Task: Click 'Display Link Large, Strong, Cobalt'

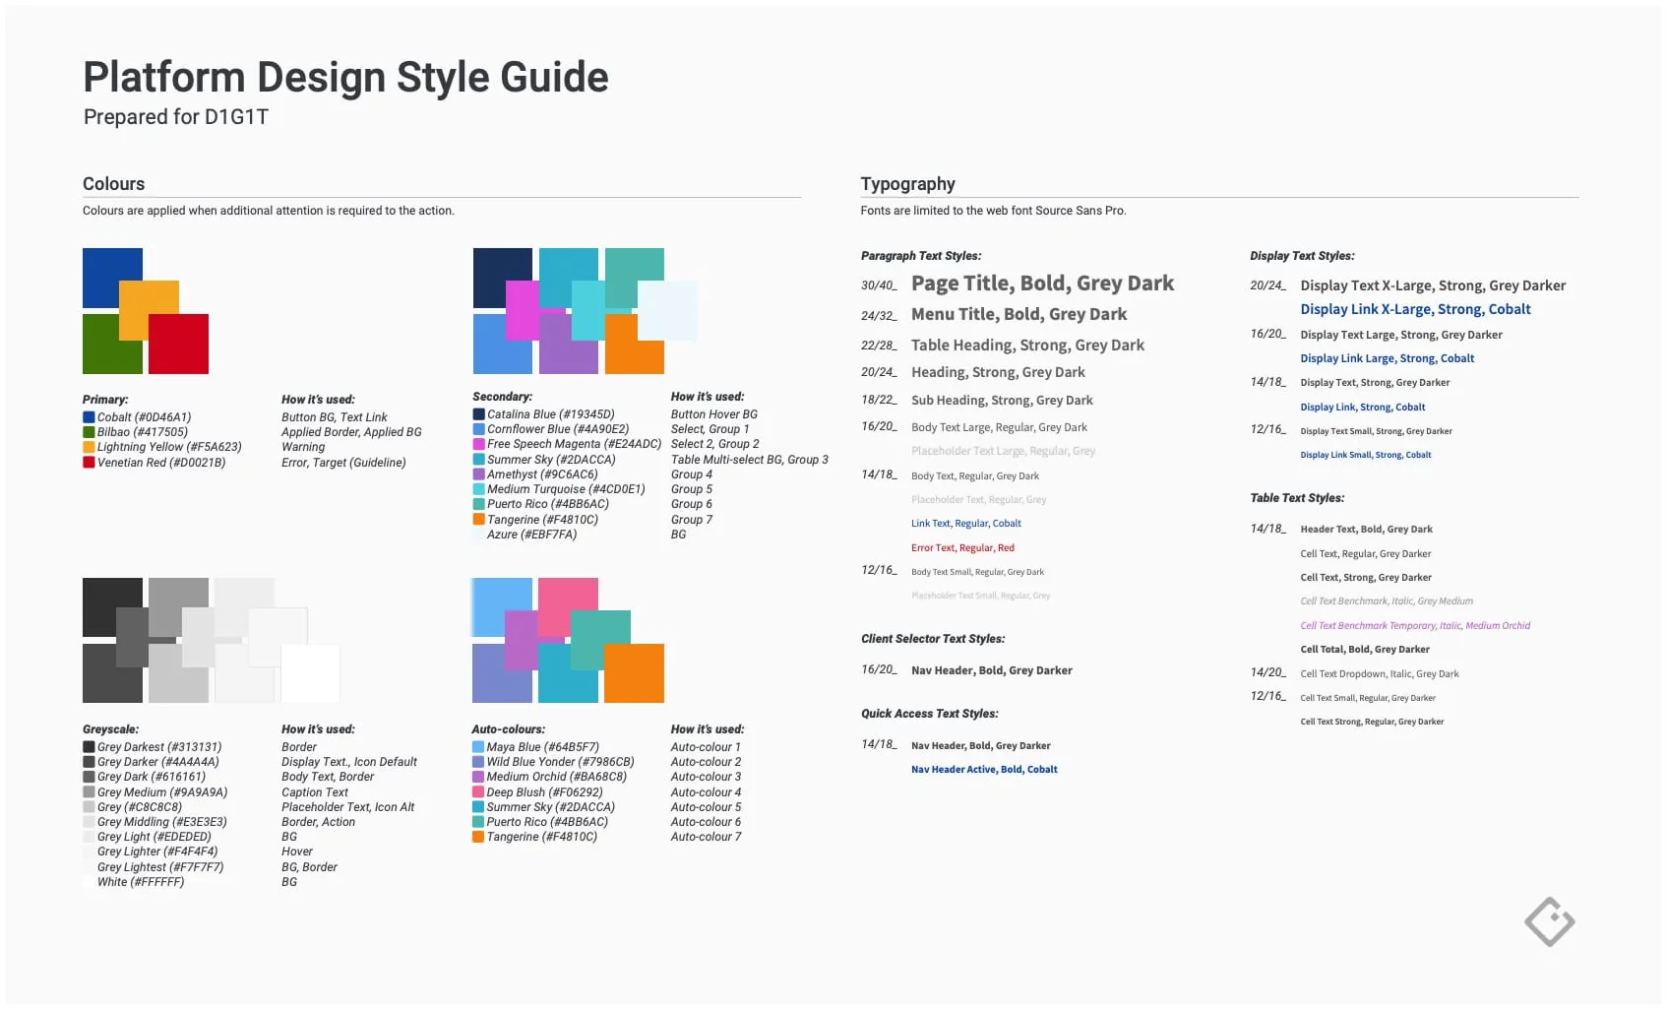Action: point(1387,358)
